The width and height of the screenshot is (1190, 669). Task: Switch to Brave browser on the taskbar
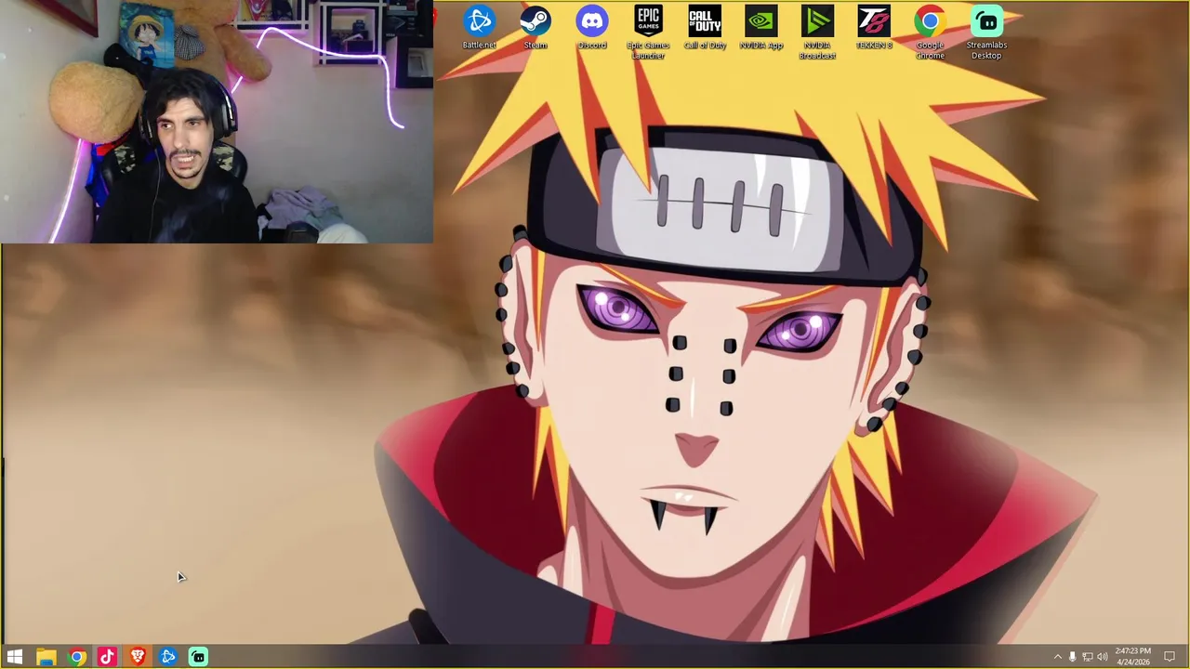click(x=138, y=657)
